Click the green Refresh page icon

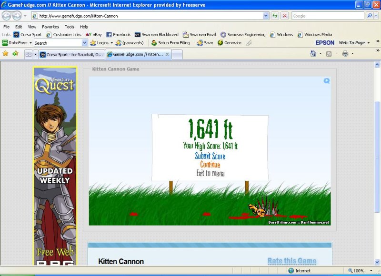tap(275, 16)
